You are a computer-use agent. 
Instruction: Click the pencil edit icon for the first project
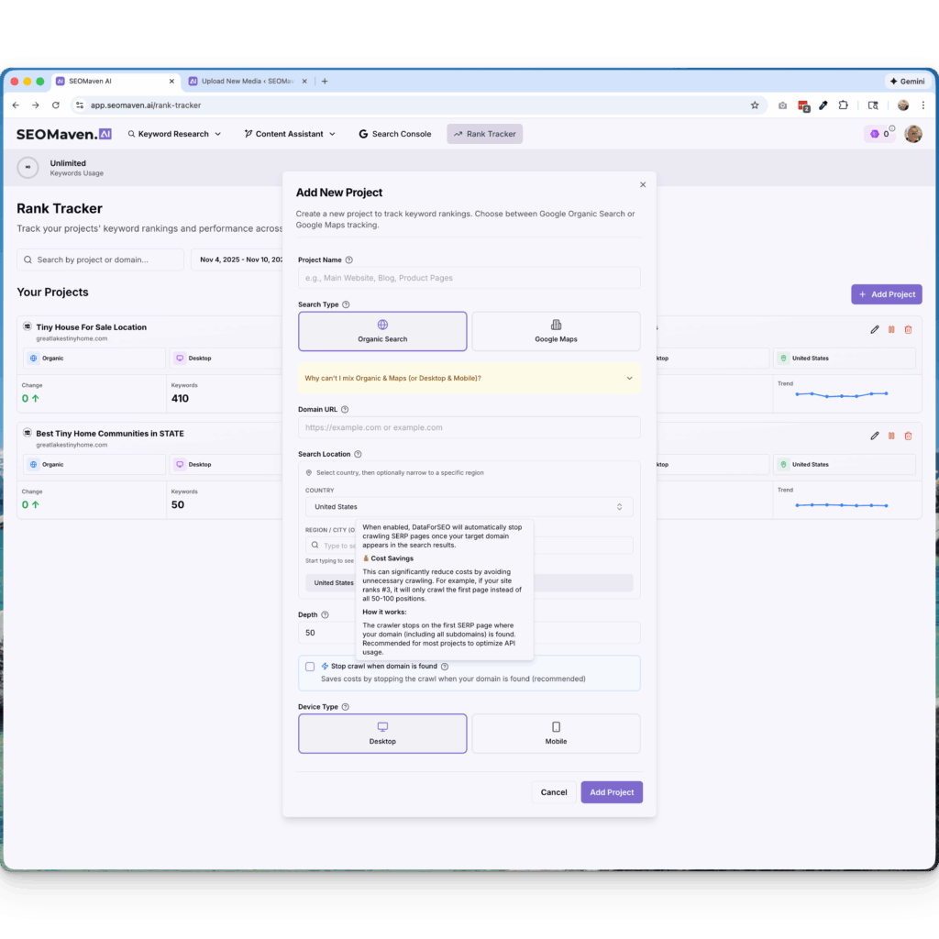(875, 329)
